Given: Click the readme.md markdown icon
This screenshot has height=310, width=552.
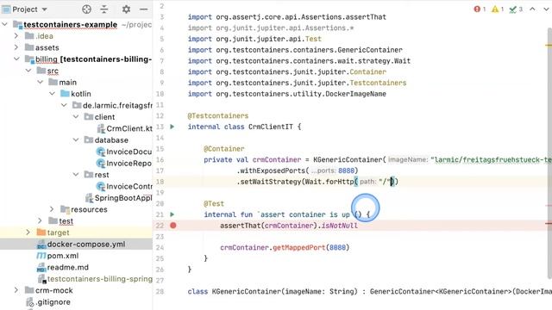Looking at the screenshot, I should point(41,268).
